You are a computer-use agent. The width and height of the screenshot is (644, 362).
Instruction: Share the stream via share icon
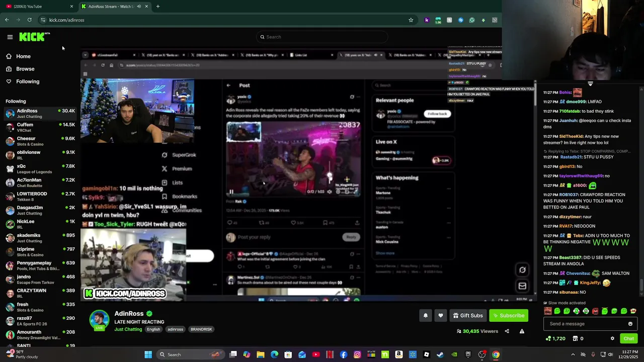[507, 331]
